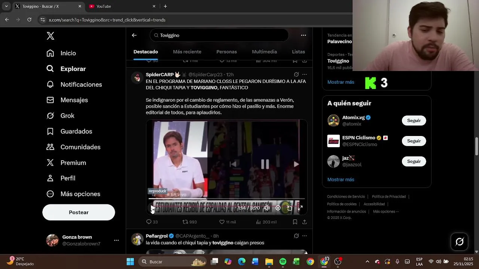
Task: Click the X logo in the sidebar
Action: point(51,36)
